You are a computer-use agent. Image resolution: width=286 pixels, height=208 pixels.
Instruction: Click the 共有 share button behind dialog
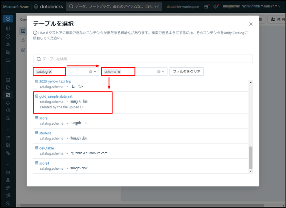(276, 19)
